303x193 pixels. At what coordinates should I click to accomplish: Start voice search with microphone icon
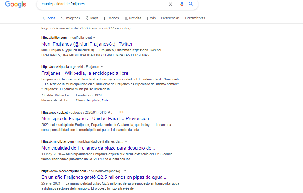[x=182, y=4]
